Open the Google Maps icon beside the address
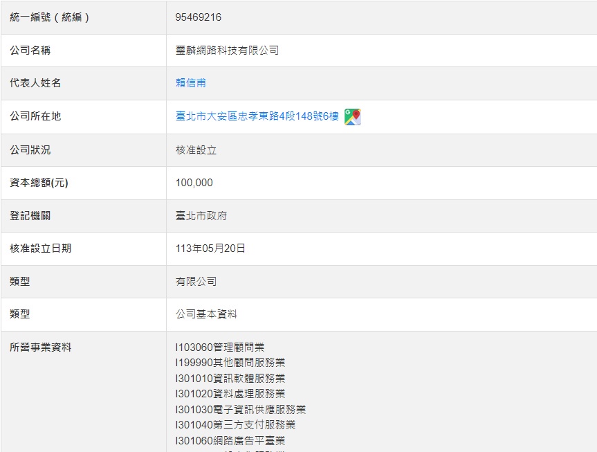Screen dimensions: 597x452 [353, 117]
